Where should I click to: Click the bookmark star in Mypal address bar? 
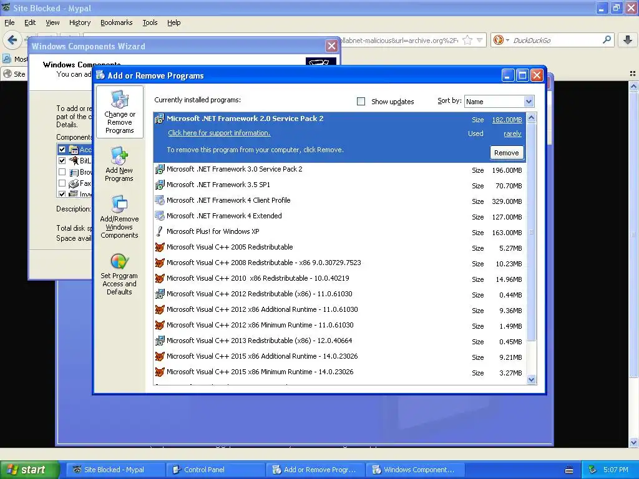point(467,40)
